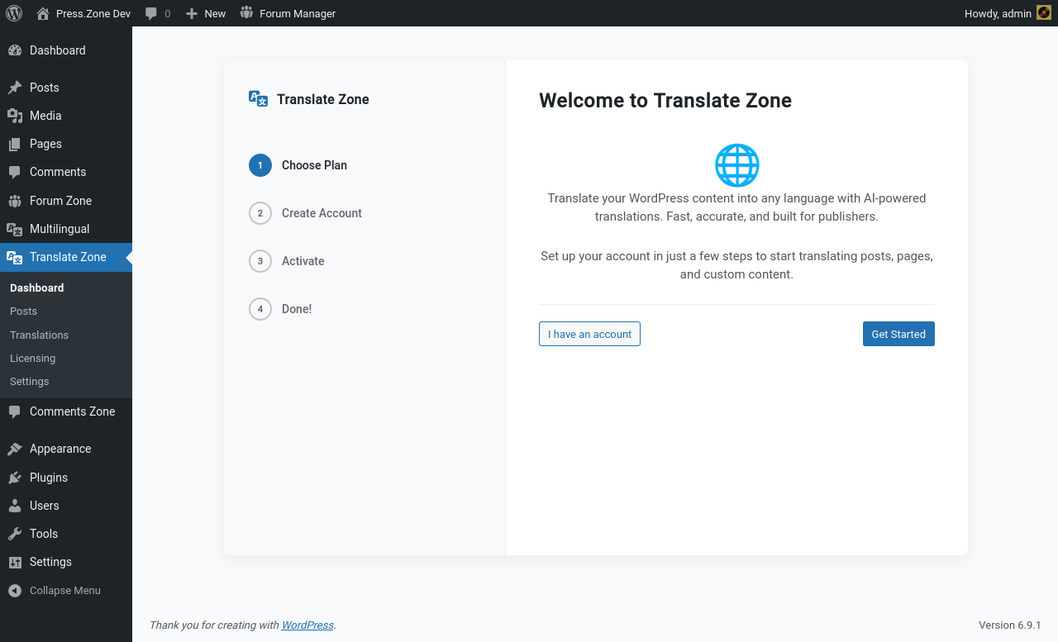Select step 2 circle for Create Account
This screenshot has width=1058, height=642.
point(260,213)
